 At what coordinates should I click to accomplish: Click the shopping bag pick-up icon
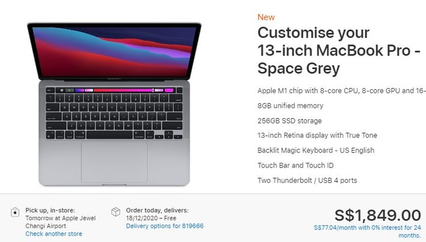[15, 212]
